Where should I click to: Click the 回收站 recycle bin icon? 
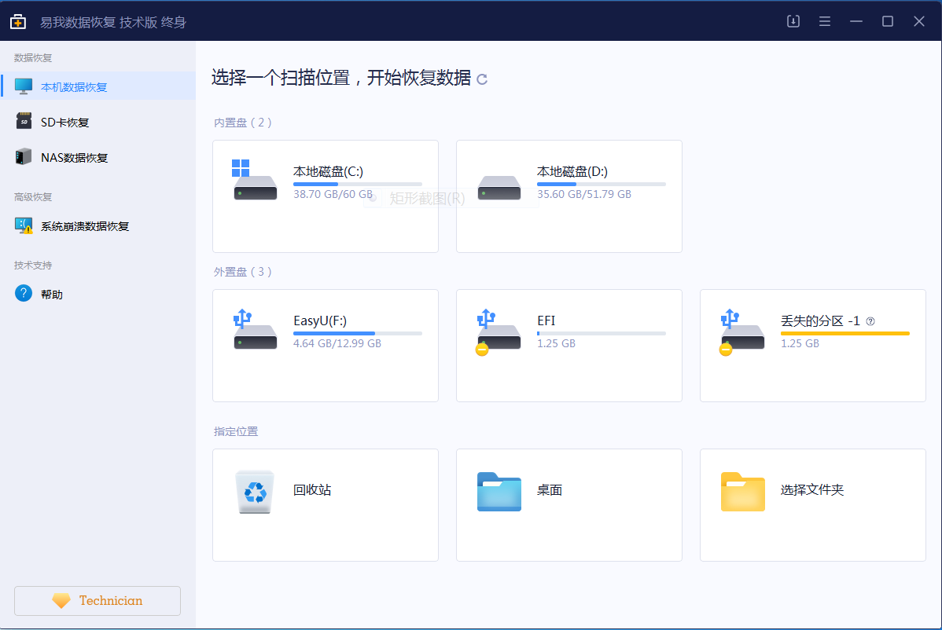coord(255,492)
